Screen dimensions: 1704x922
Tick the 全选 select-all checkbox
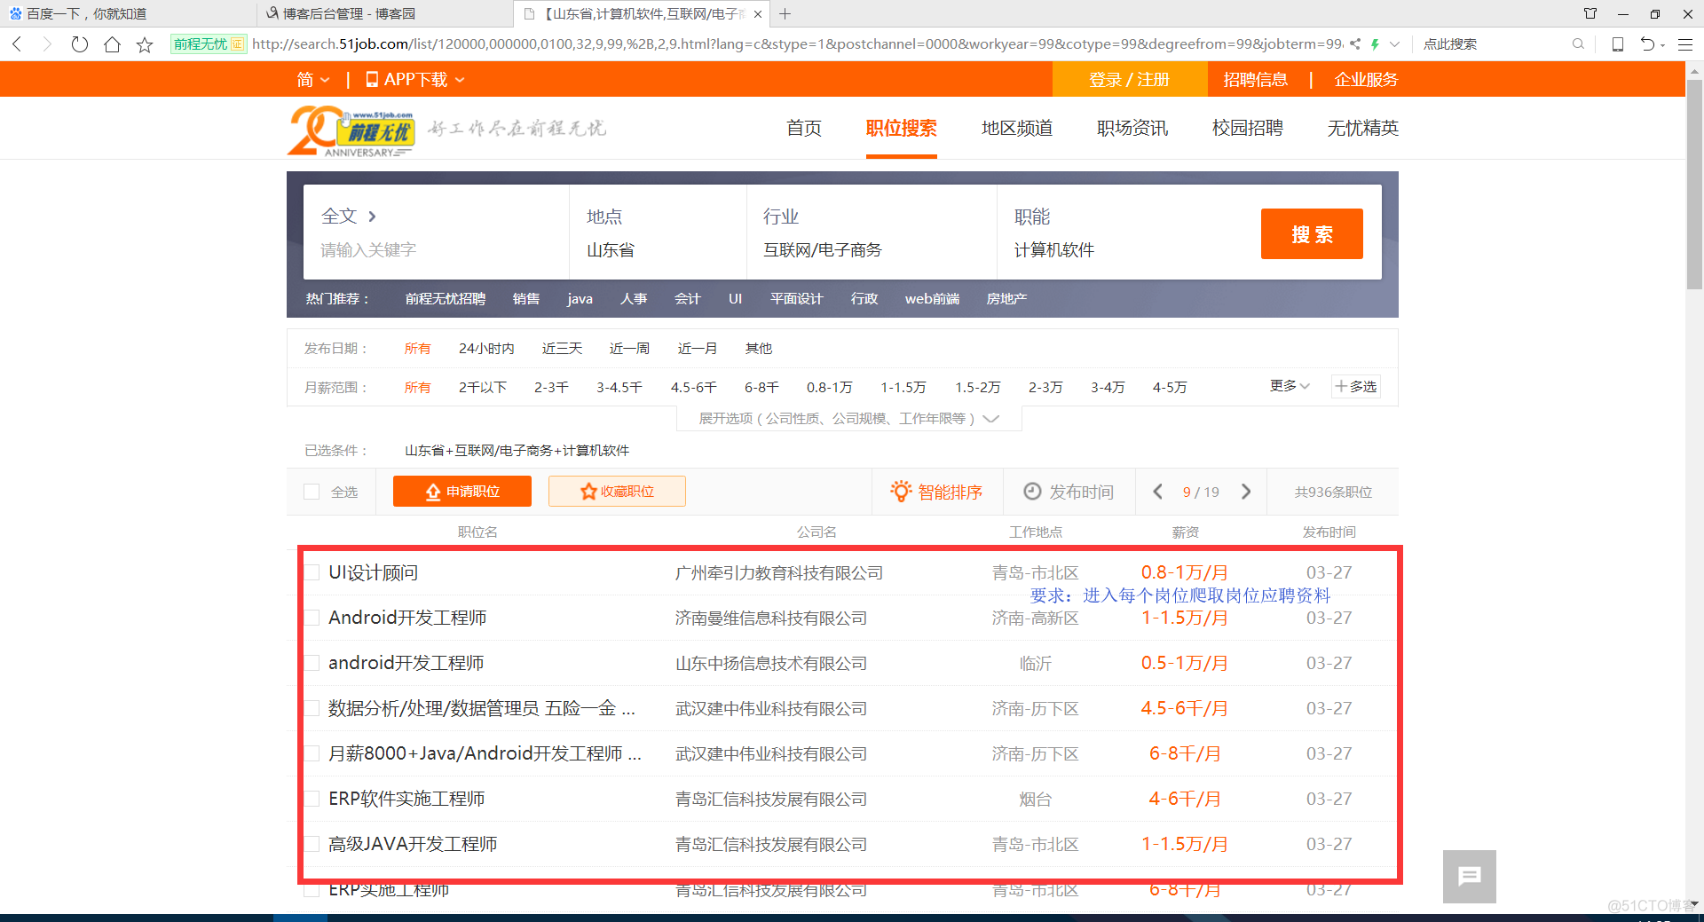[x=312, y=492]
